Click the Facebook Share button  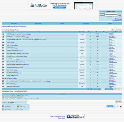(x=109, y=106)
